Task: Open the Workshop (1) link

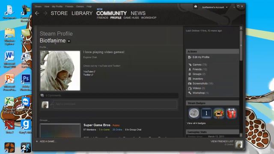Action: 200,93
